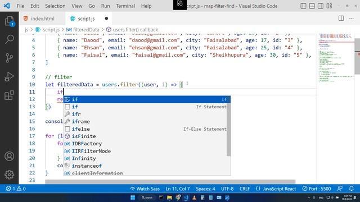
Task: Select the 'instanceof' suggestion
Action: 145,166
